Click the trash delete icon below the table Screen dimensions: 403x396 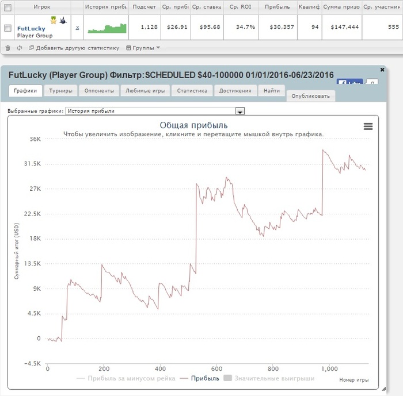[7, 48]
